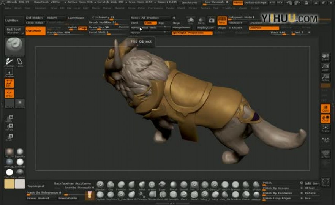Click the Del Hidden button
335x205 pixels.
[35, 18]
